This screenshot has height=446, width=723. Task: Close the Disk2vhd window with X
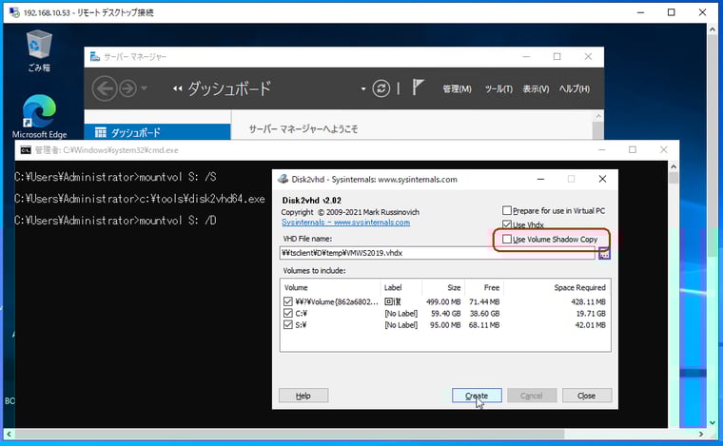click(x=602, y=179)
